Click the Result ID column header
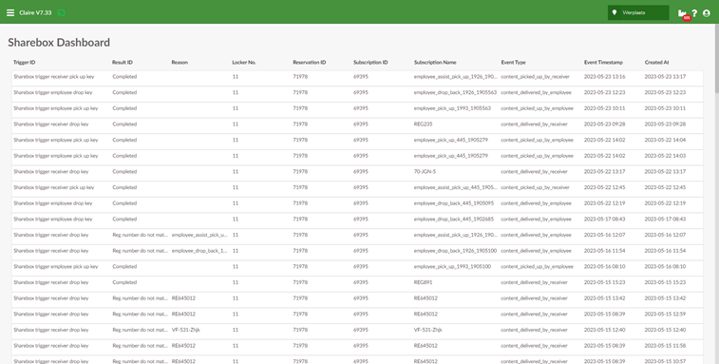Image resolution: width=719 pixels, height=364 pixels. (x=123, y=63)
